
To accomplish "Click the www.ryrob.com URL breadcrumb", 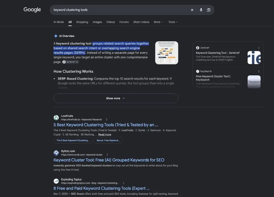I will click(x=82, y=155).
